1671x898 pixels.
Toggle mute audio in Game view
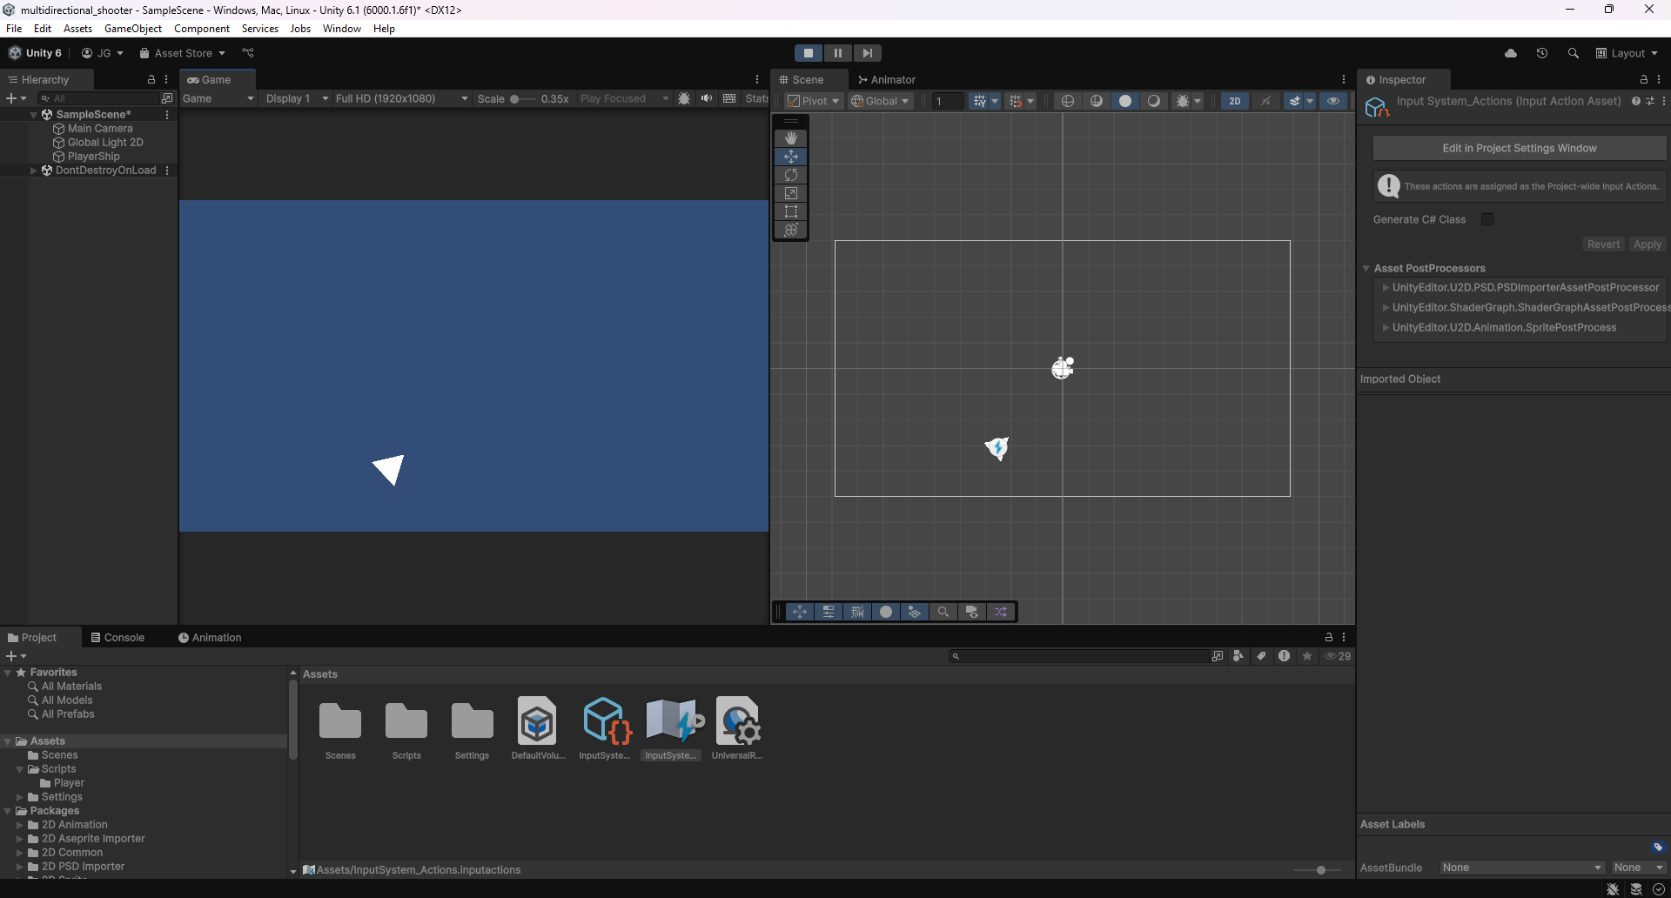pyautogui.click(x=707, y=98)
